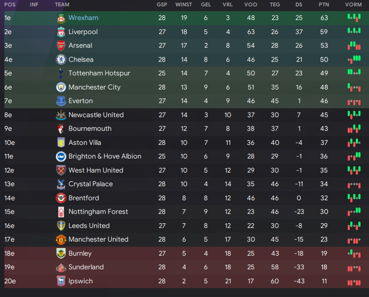Viewport: 369px width, 297px height.
Task: Click the Wrexham club crest
Action: (x=61, y=18)
